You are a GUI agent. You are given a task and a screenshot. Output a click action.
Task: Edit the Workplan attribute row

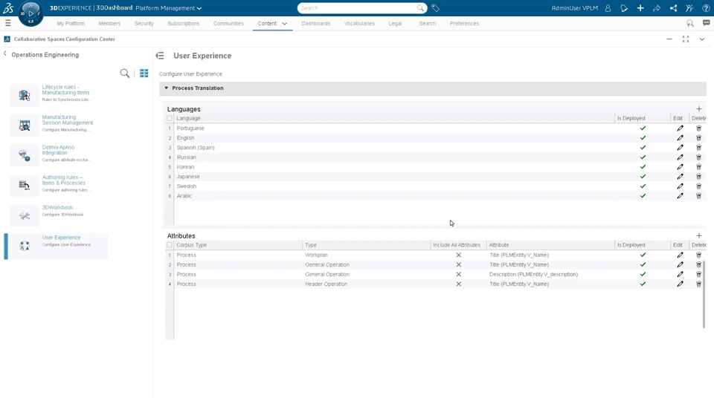(680, 255)
